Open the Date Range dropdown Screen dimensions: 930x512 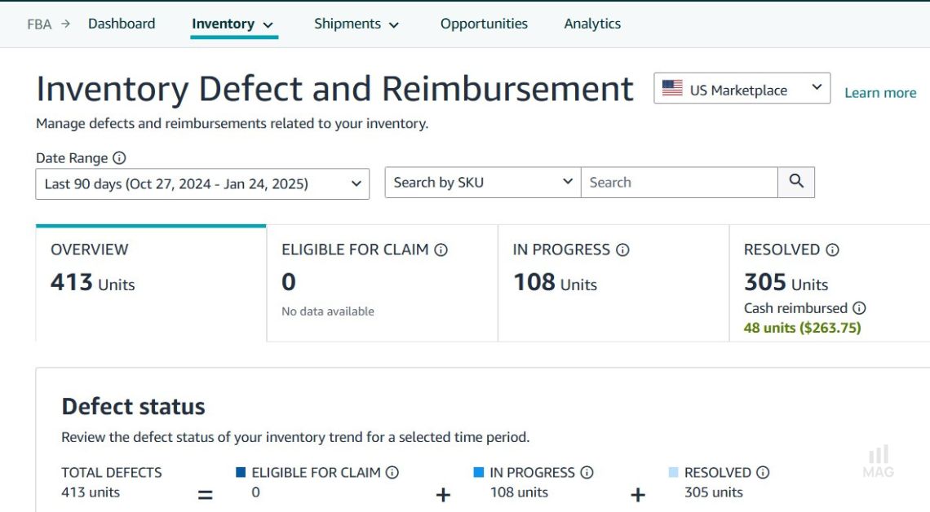tap(202, 183)
